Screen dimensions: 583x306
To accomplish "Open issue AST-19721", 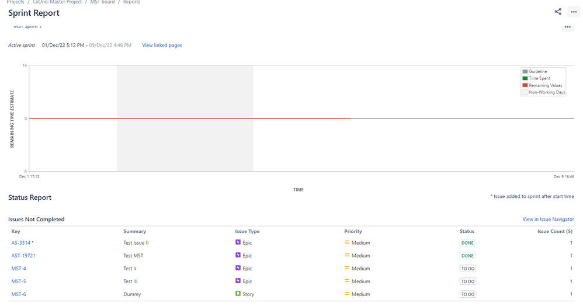I will click(x=23, y=256).
